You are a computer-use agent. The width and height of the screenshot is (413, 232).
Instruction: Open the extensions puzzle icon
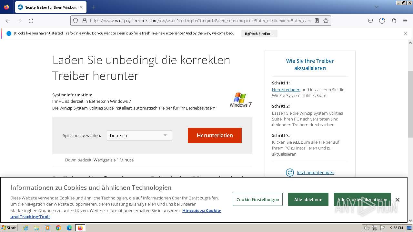[x=394, y=21]
